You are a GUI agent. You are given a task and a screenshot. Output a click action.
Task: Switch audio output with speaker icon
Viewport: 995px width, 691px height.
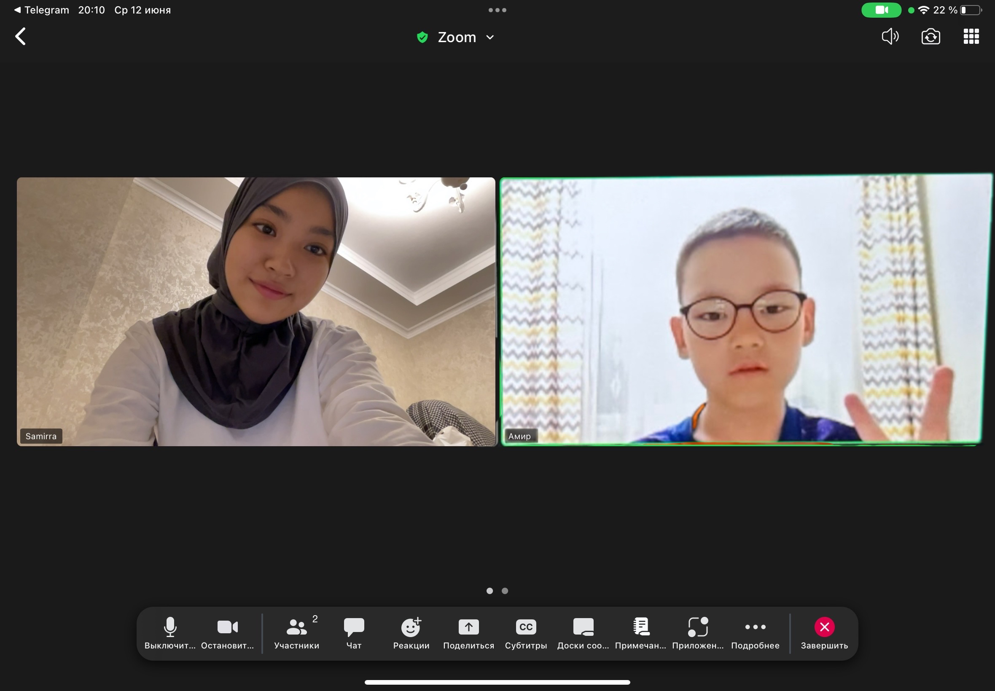coord(890,36)
